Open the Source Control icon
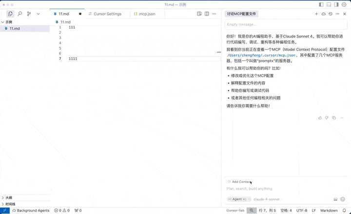This screenshot has width=351, height=214. pos(29,14)
